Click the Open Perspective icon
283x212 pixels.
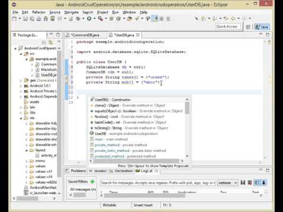pos(248,27)
